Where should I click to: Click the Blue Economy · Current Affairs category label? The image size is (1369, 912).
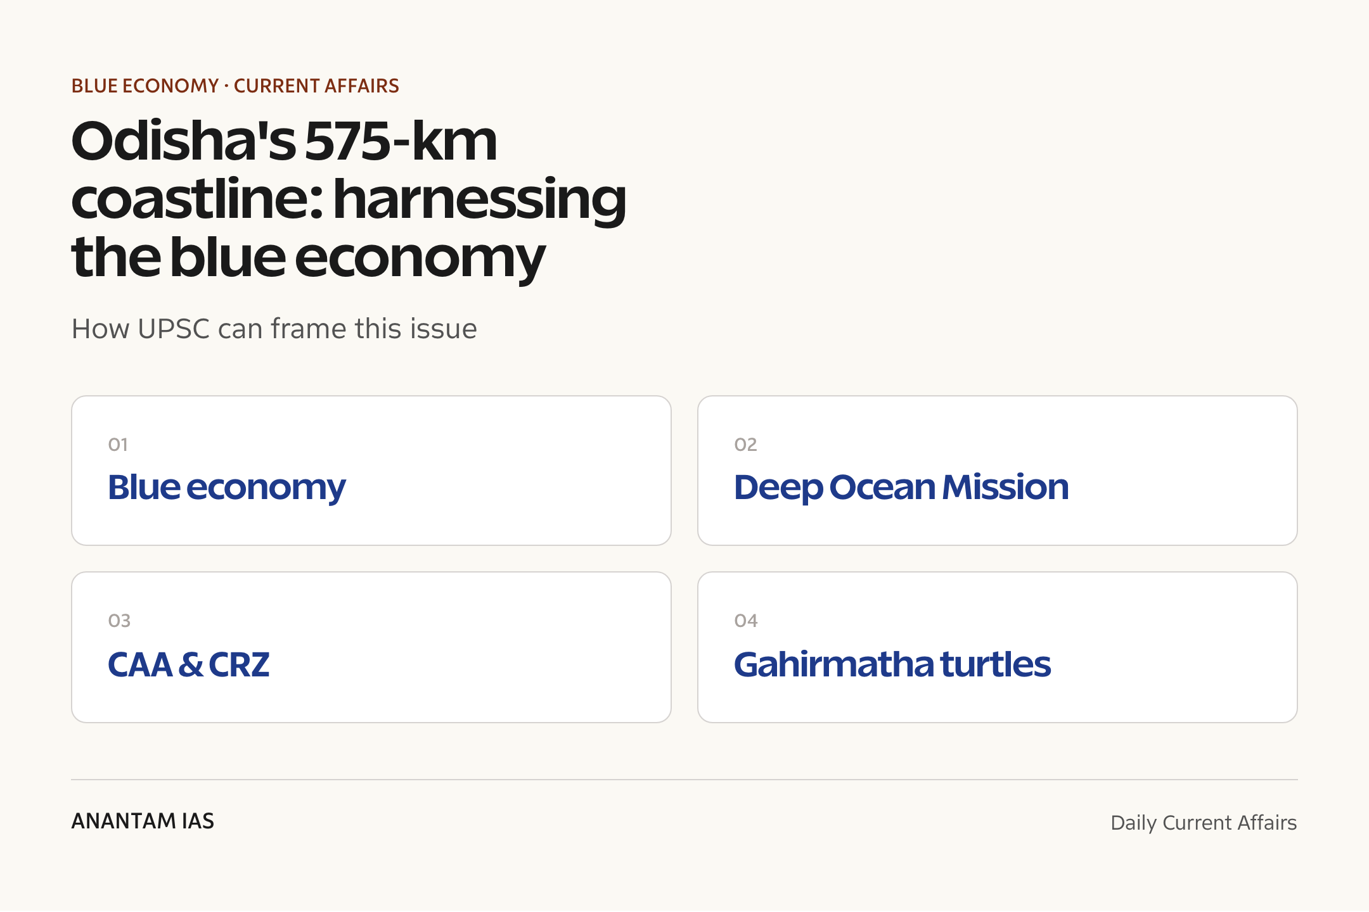pos(235,86)
